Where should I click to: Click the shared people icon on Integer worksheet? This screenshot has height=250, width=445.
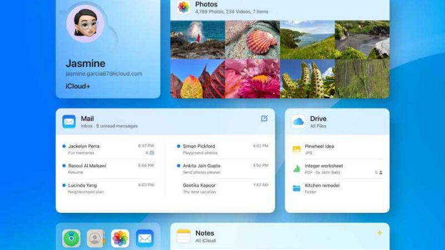[381, 172]
